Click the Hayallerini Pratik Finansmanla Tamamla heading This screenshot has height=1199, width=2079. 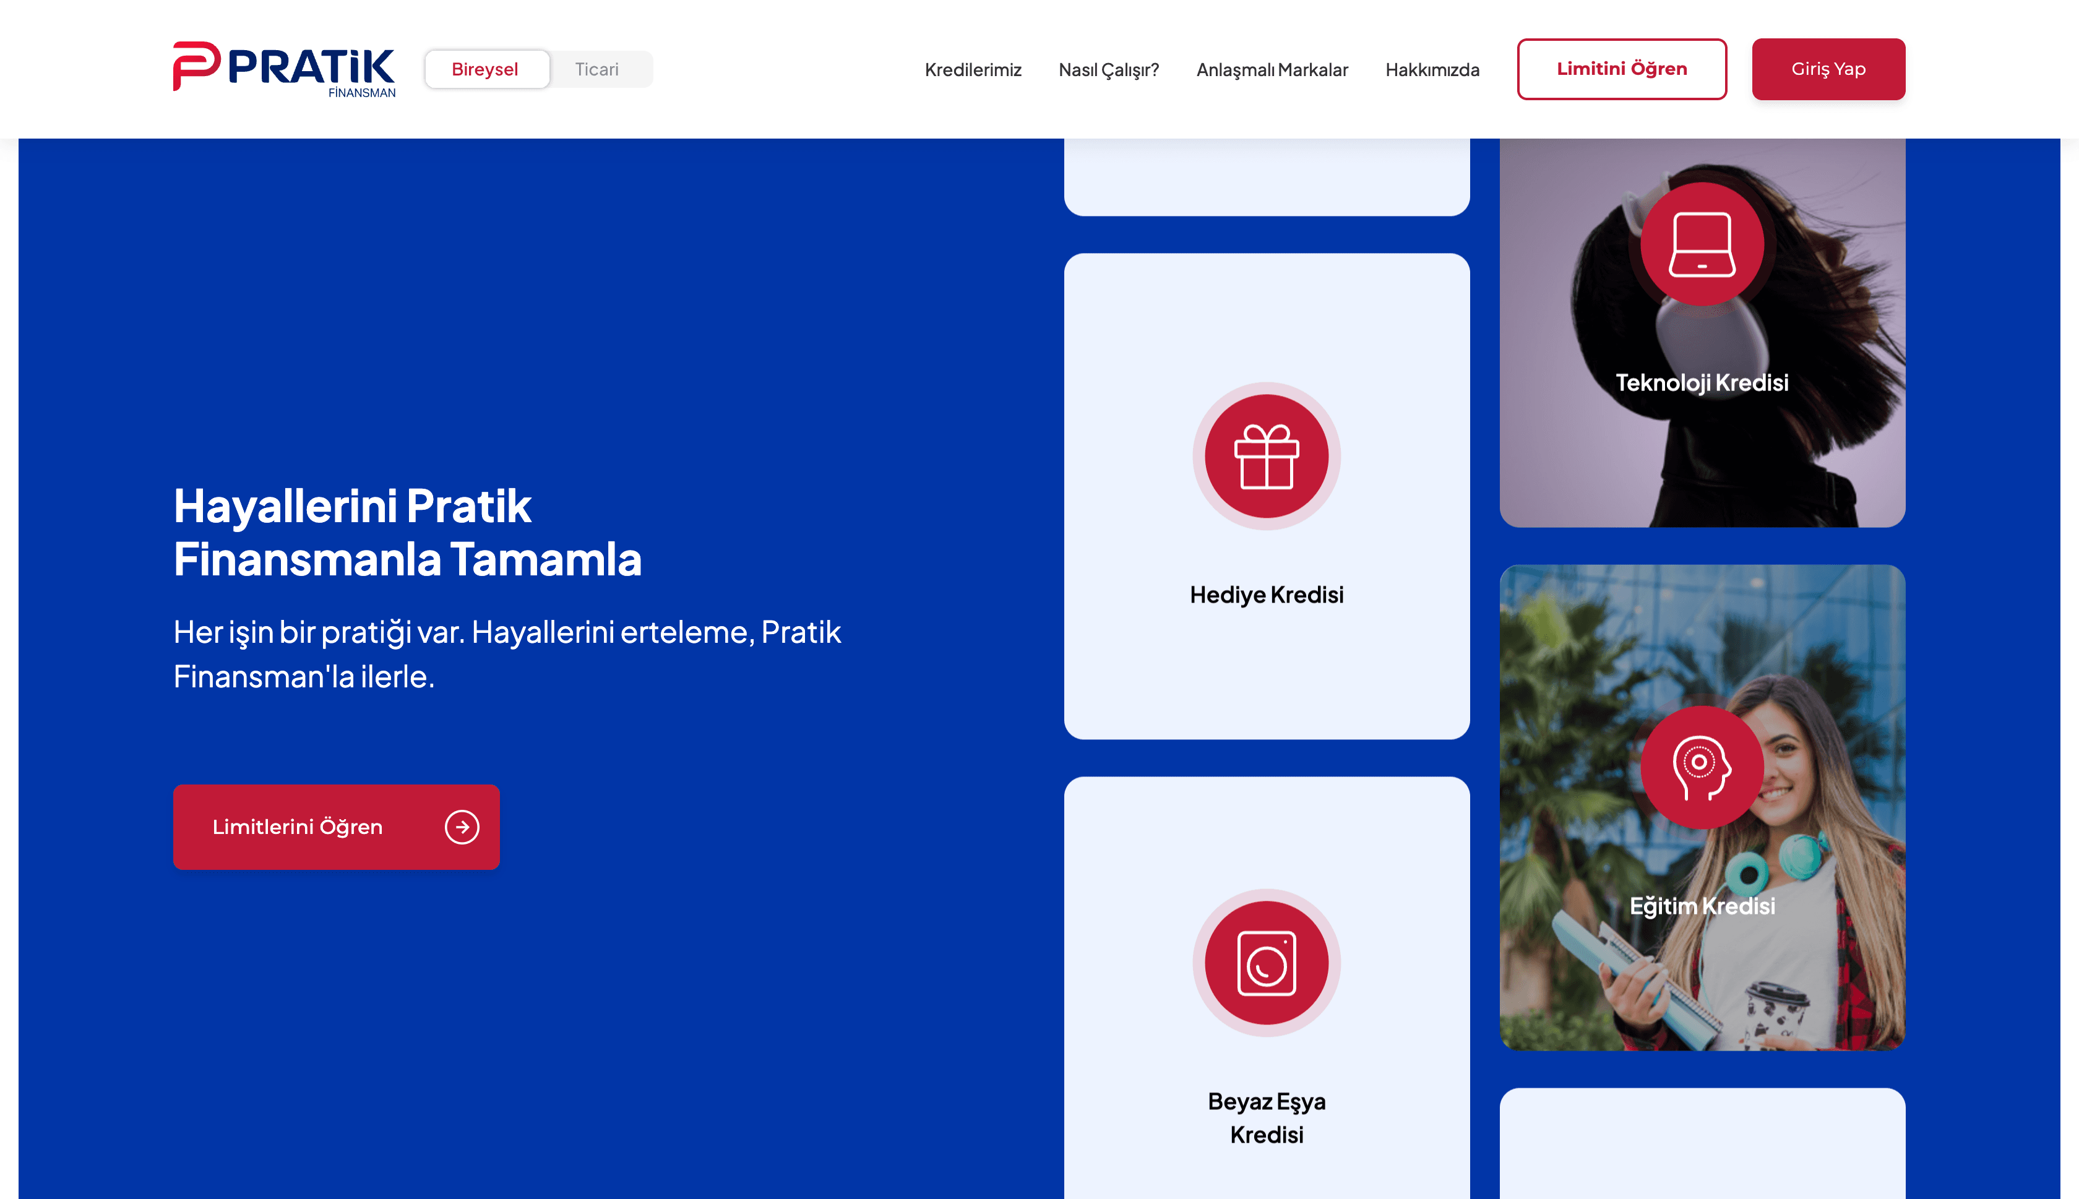point(408,532)
